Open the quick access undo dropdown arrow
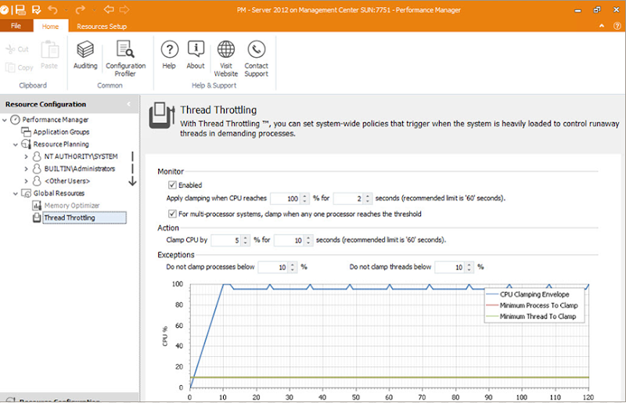The height and width of the screenshot is (403, 626). click(67, 10)
